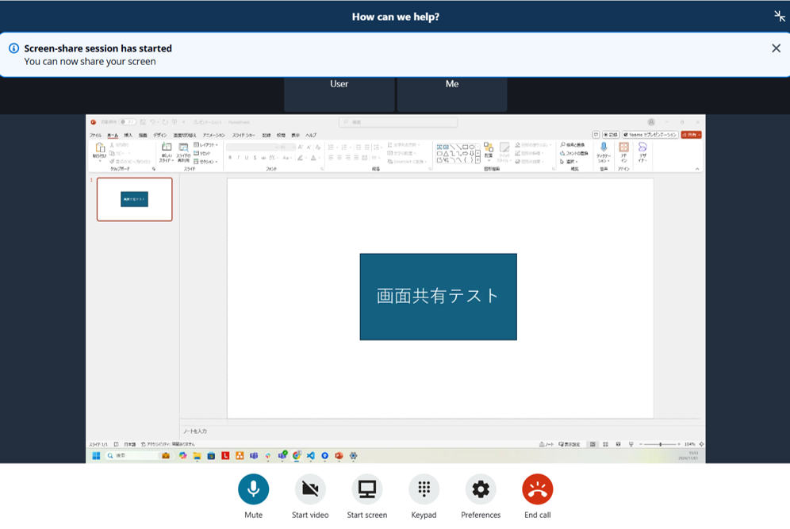Click the notes input area
Viewport: 790px width, 529px height.
[440, 431]
